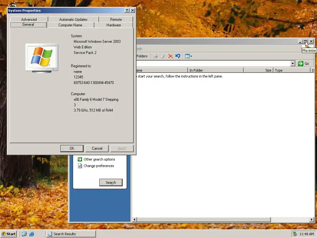Click the green Go button
This screenshot has height=238, width=317.
pos(304,64)
